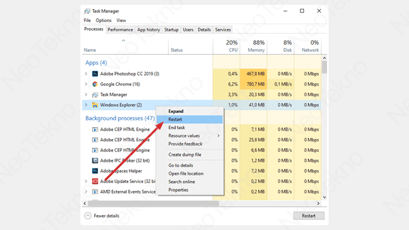
Task: Click the vertical scrollbar thumb
Action: [324, 67]
